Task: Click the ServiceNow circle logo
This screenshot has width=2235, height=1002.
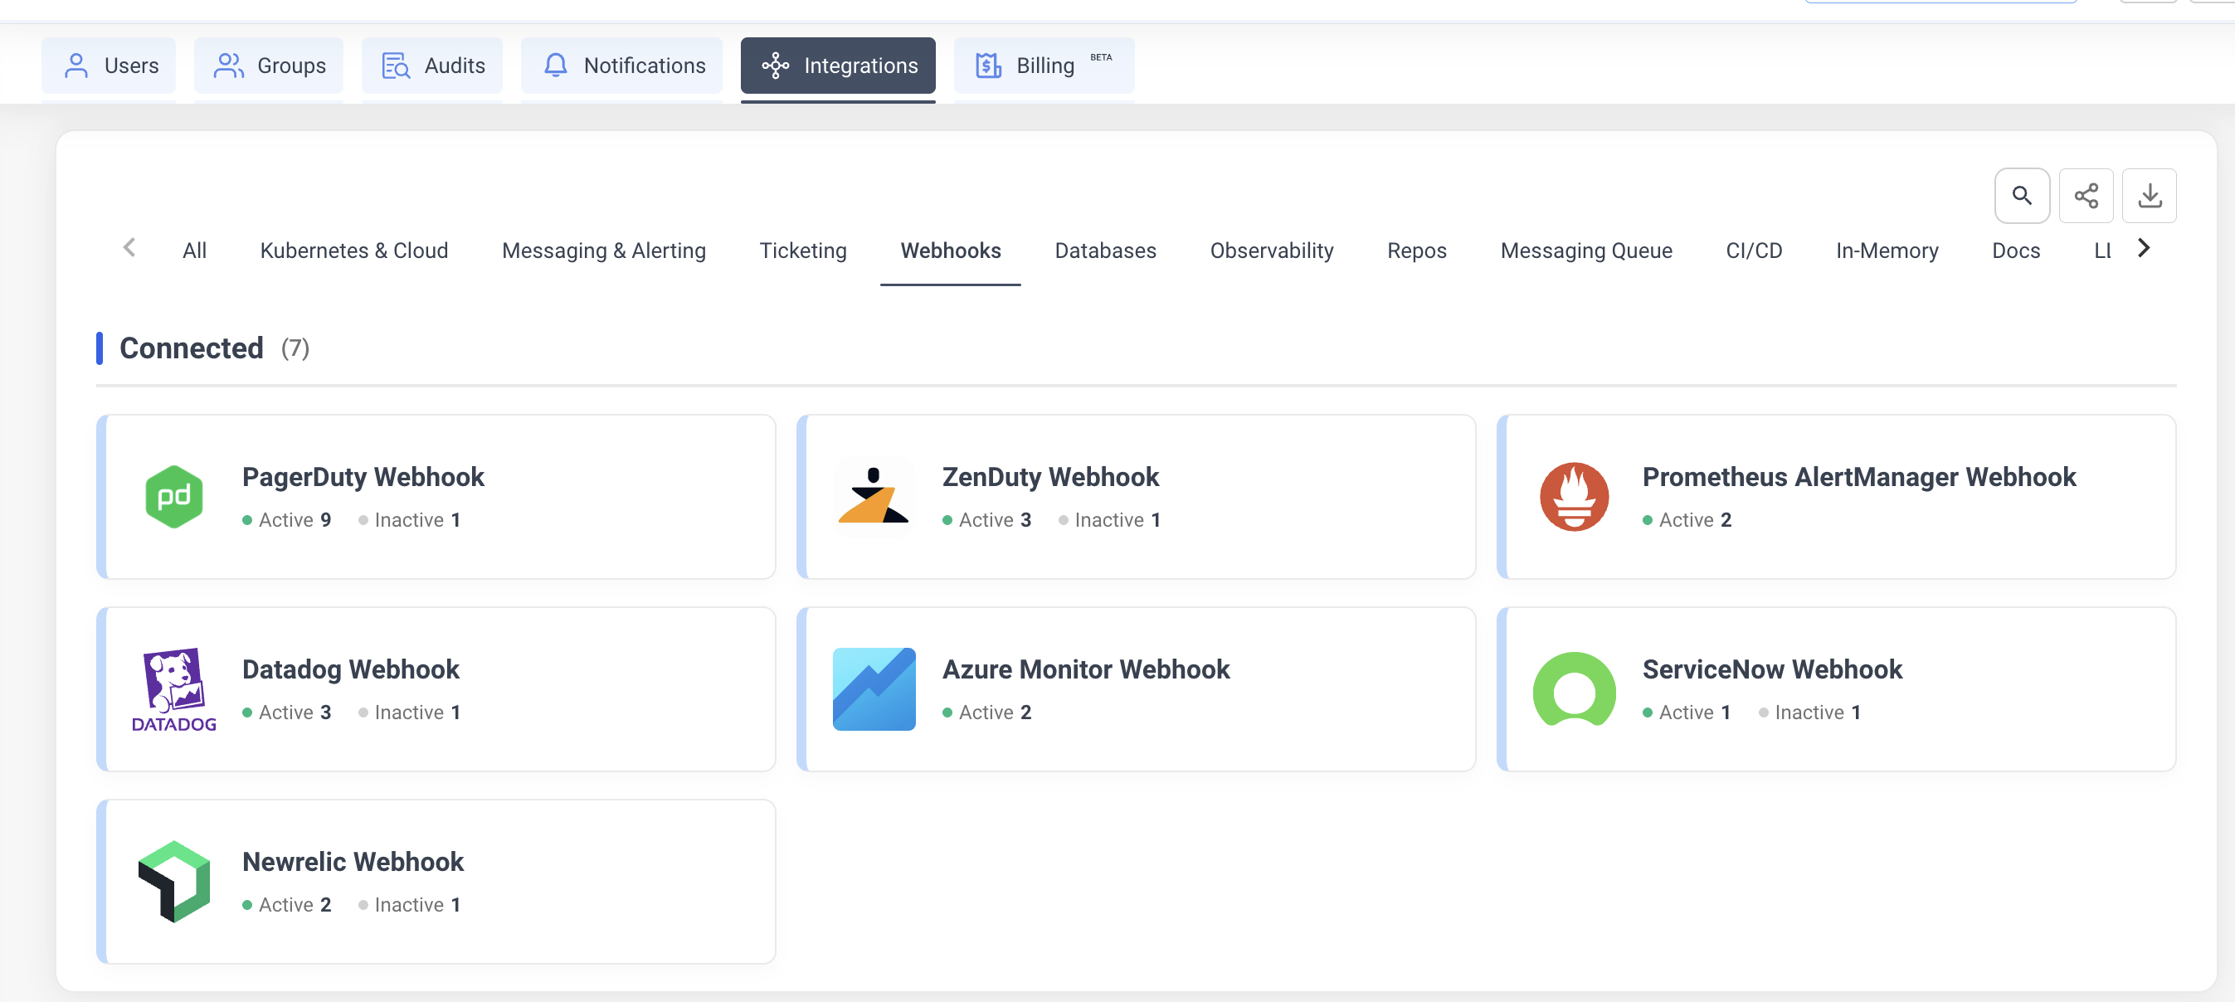Action: click(1574, 688)
